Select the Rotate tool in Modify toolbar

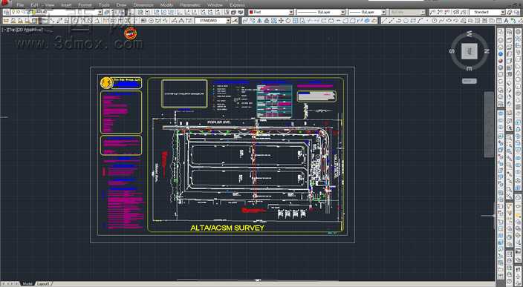tap(288, 21)
